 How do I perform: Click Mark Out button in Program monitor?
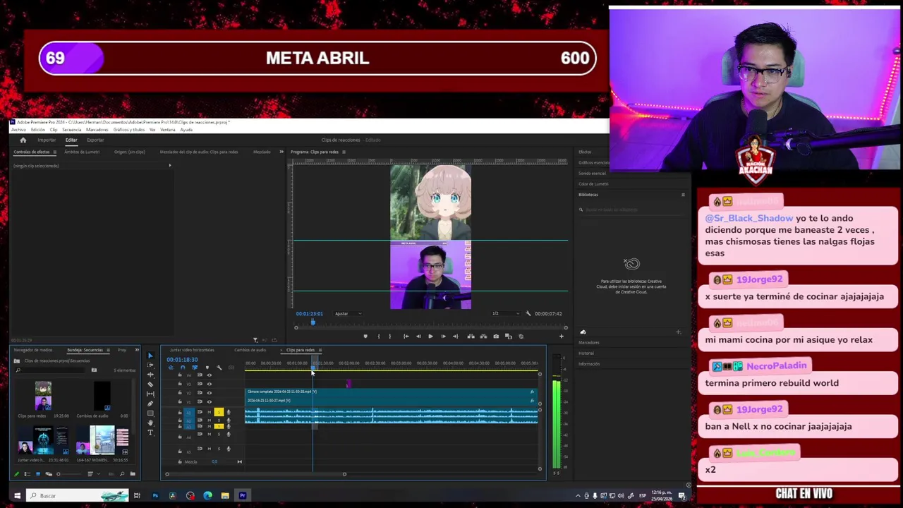(390, 336)
